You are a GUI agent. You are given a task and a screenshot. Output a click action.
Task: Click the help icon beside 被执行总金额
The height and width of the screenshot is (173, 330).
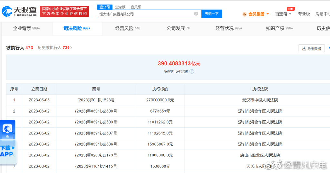(192, 72)
